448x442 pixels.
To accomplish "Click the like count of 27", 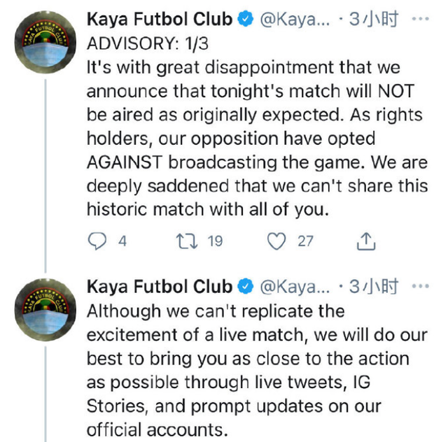I will [305, 241].
